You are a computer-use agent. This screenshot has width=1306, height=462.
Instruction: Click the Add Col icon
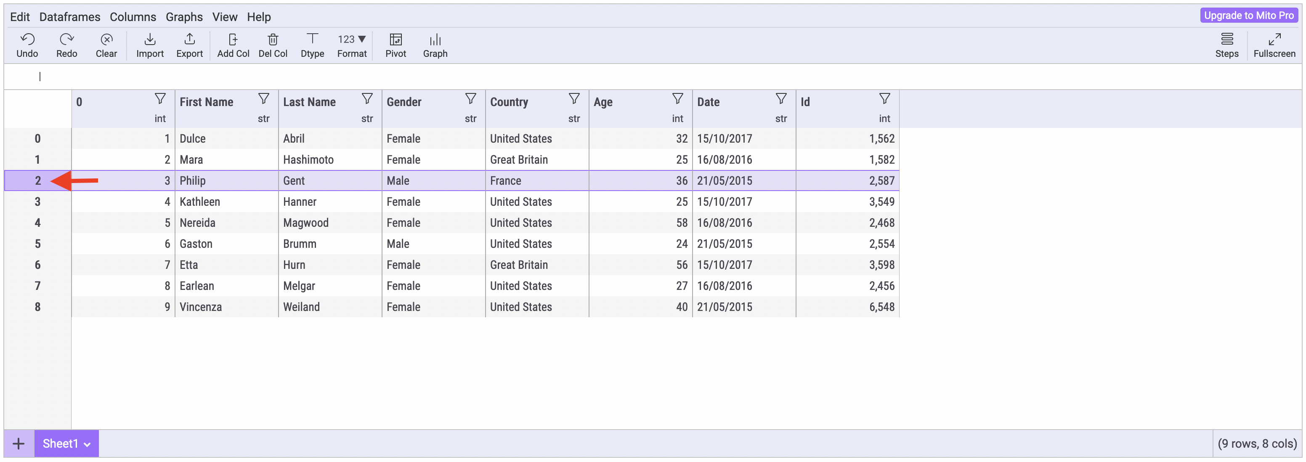(x=233, y=40)
